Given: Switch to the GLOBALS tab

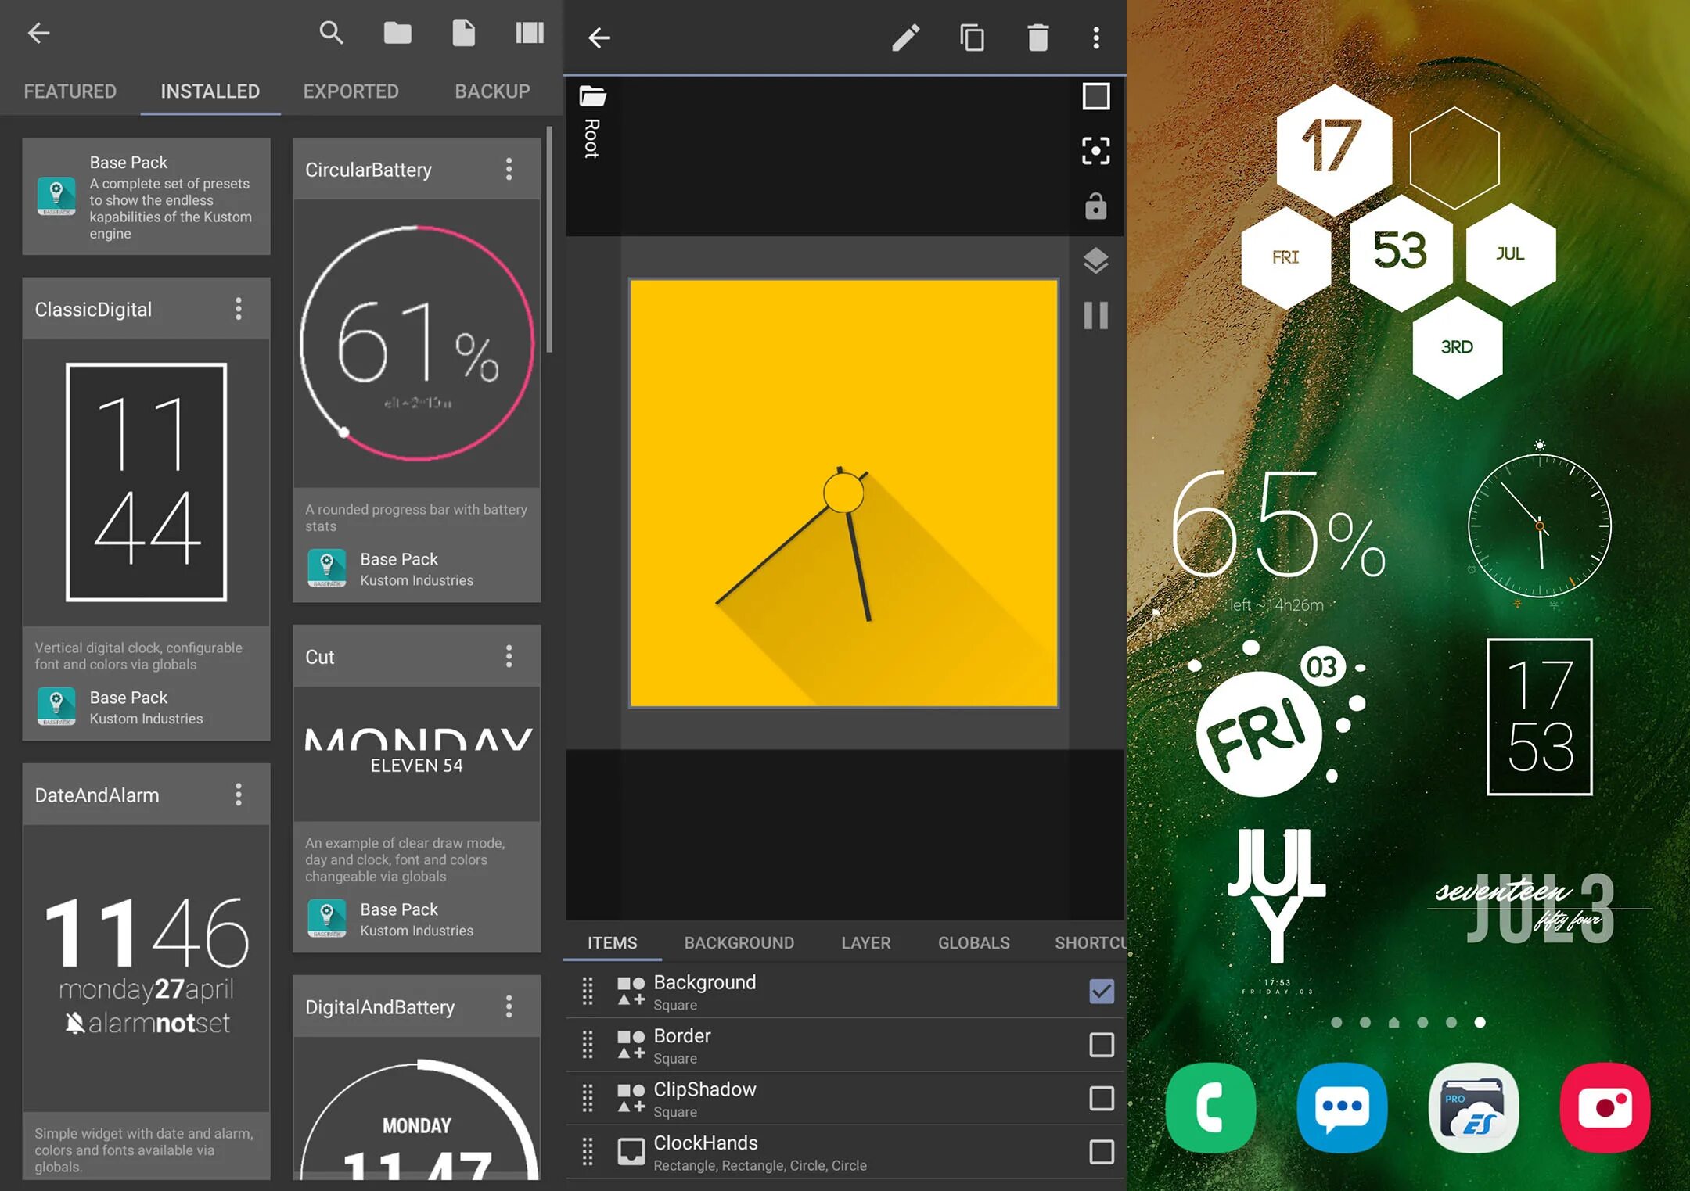Looking at the screenshot, I should click(973, 942).
